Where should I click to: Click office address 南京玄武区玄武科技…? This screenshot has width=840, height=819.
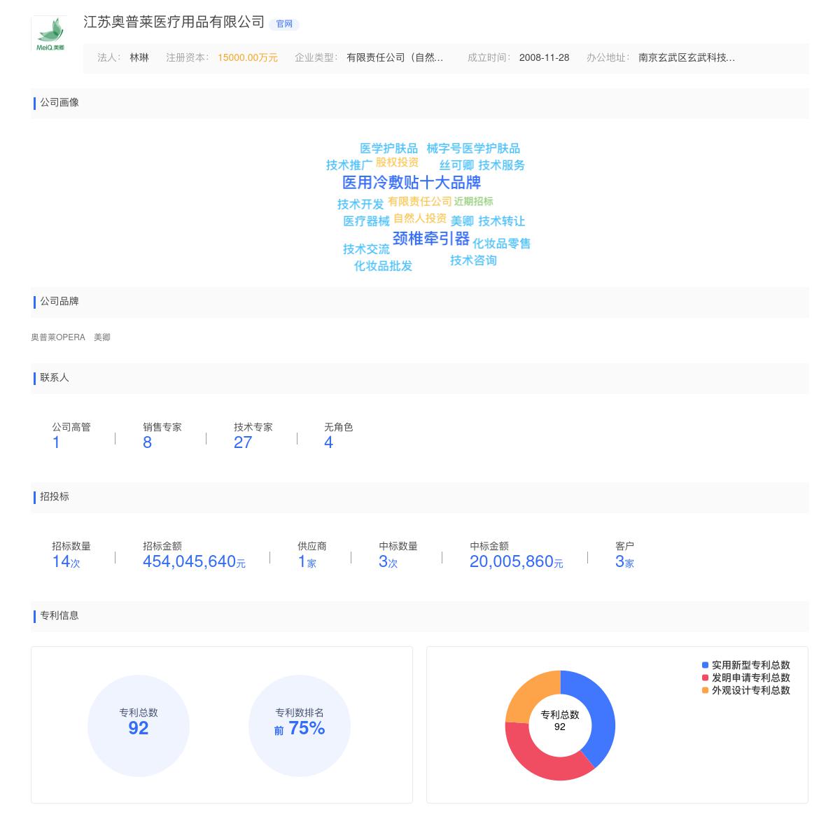point(687,57)
